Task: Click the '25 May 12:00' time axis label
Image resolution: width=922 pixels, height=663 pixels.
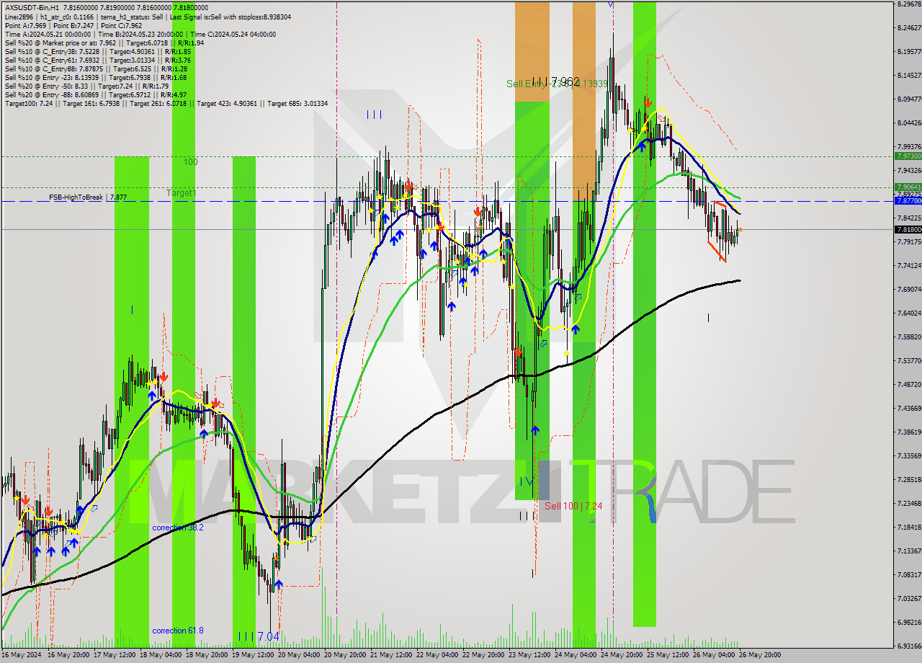Action: [x=669, y=655]
